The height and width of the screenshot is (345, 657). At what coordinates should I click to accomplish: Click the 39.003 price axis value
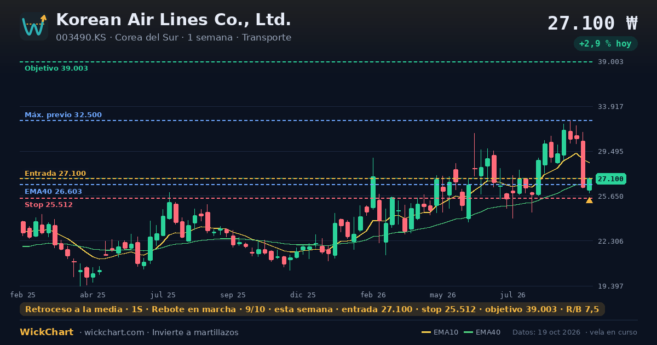(610, 62)
